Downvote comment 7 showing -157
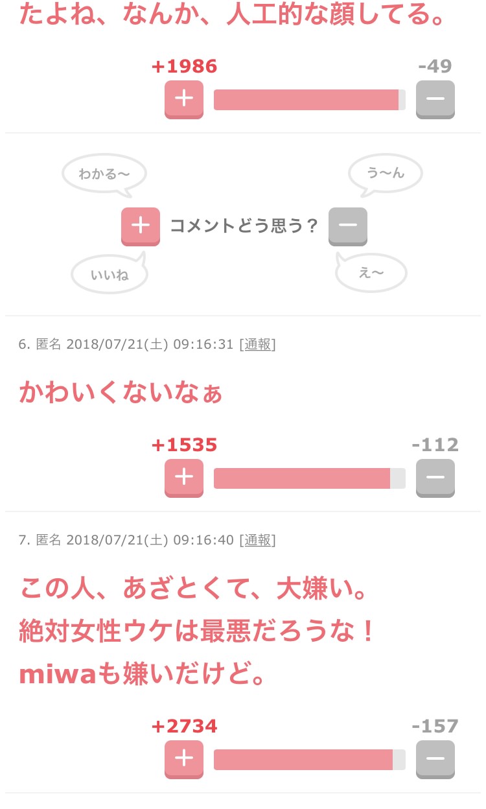This screenshot has height=809, width=486. click(435, 759)
